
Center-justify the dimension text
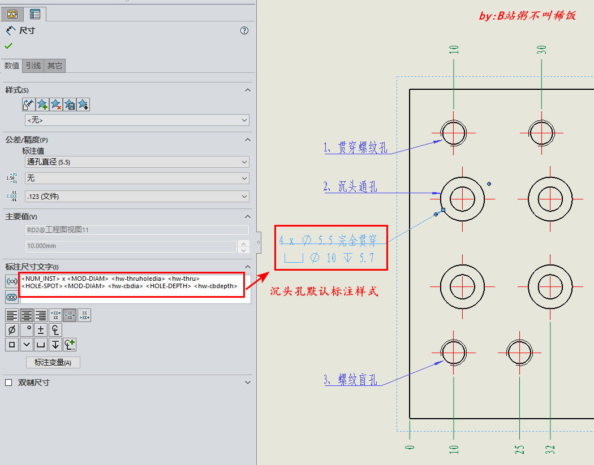click(27, 315)
